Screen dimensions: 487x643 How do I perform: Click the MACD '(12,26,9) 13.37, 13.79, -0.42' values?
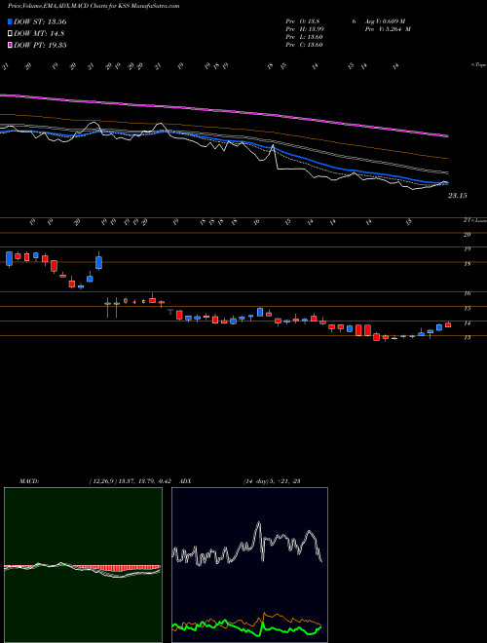point(130,481)
